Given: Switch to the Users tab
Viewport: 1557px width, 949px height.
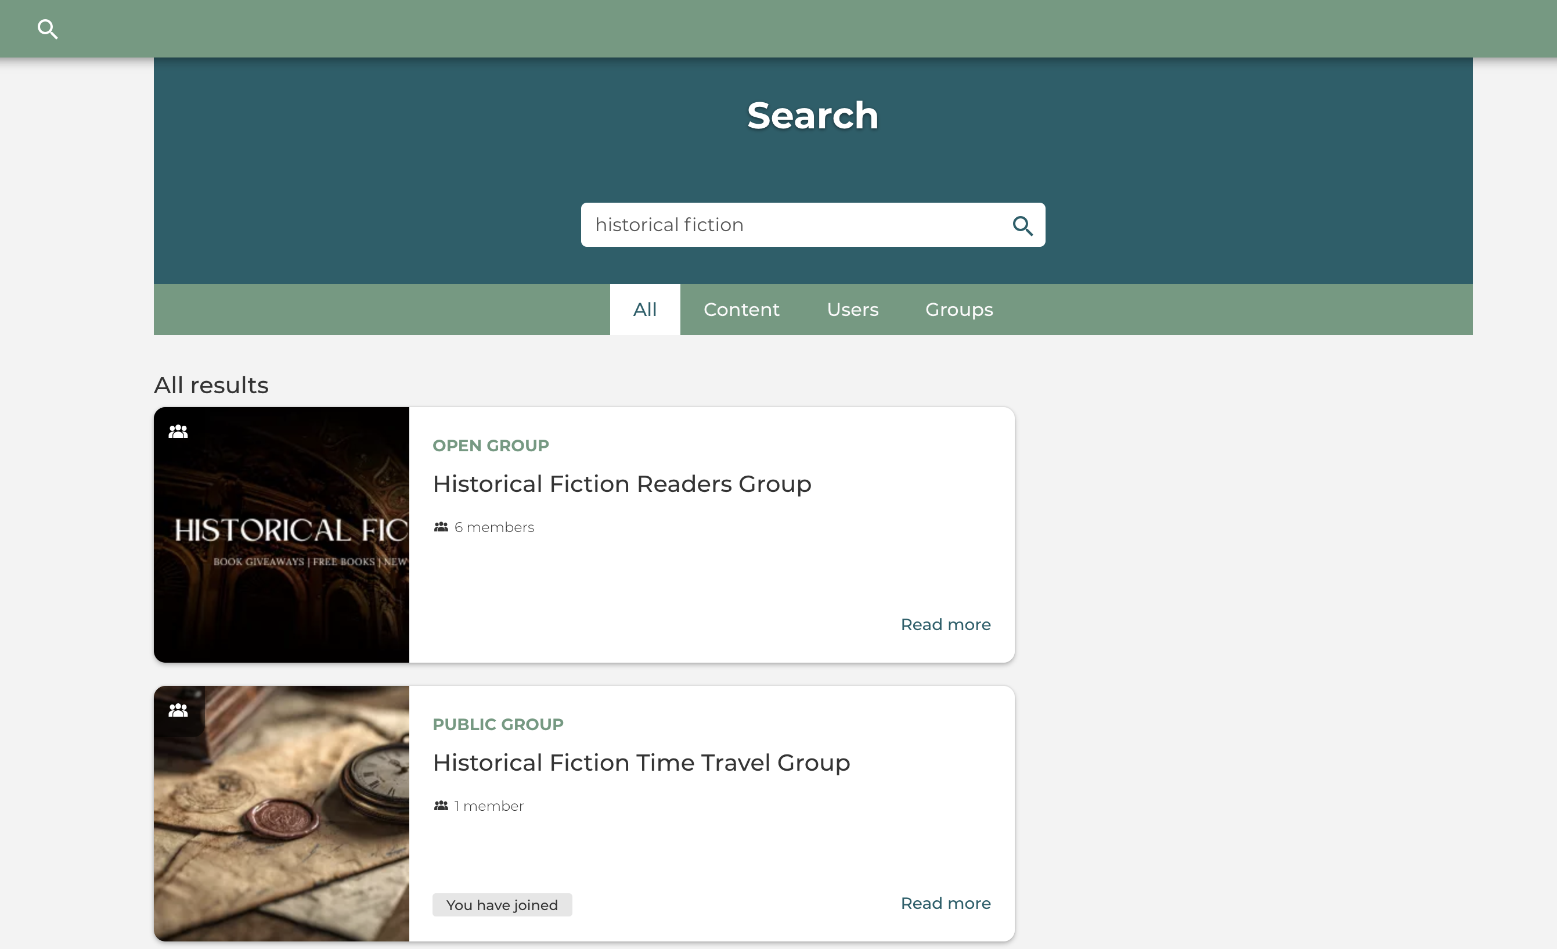Looking at the screenshot, I should coord(852,309).
